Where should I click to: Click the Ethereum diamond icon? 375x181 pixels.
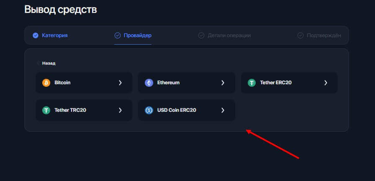coord(149,83)
